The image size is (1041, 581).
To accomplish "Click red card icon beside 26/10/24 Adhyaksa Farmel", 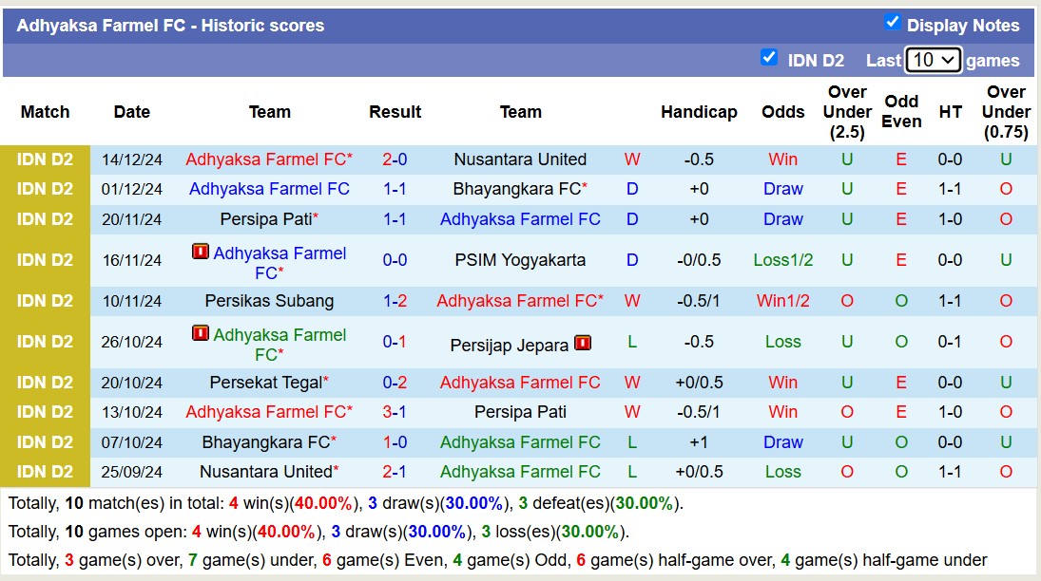I will tap(201, 334).
